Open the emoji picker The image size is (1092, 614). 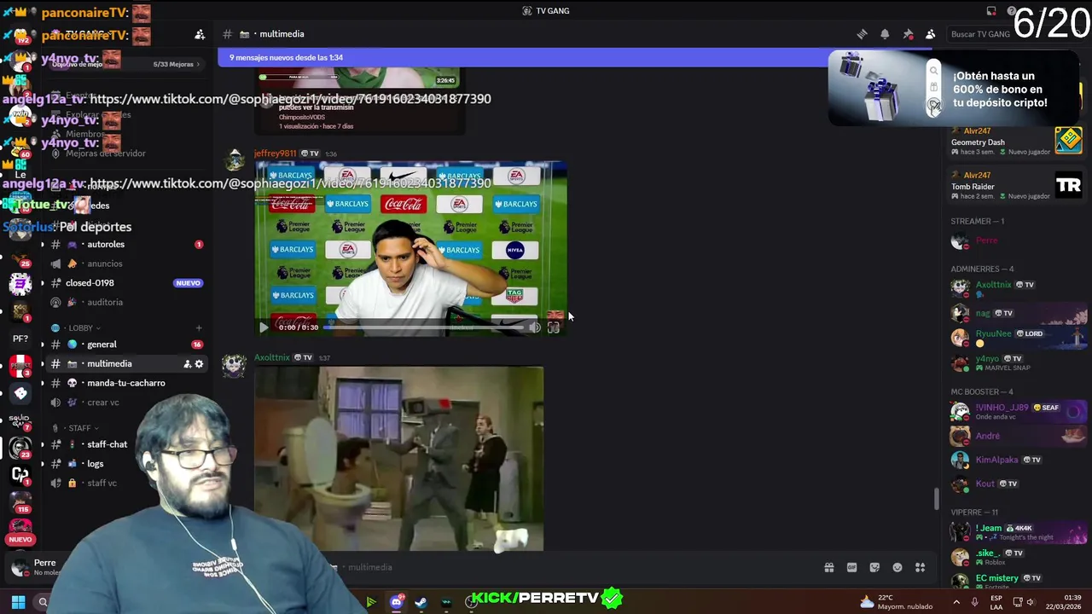click(x=897, y=567)
